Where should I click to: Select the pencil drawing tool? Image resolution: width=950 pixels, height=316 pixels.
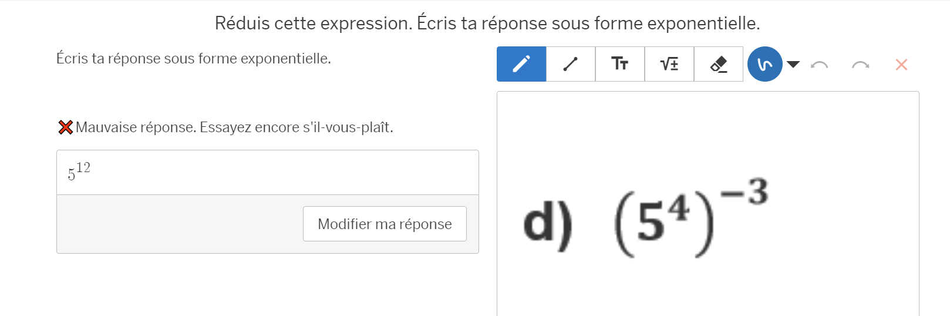pos(521,64)
